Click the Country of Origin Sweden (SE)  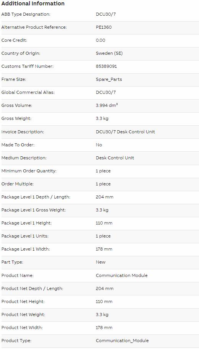(109, 53)
